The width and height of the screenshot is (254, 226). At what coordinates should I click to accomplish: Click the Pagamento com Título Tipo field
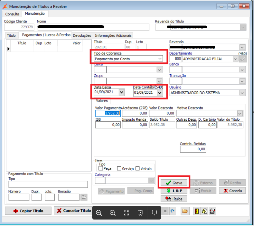click(x=48, y=184)
